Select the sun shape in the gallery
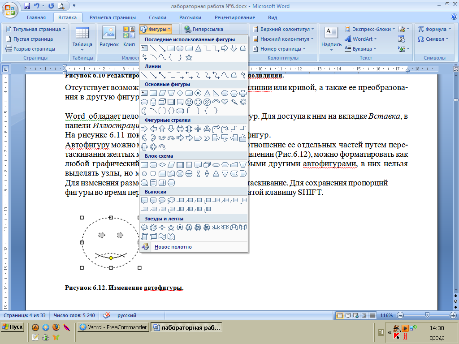The width and height of the screenshot is (459, 344). 243,102
